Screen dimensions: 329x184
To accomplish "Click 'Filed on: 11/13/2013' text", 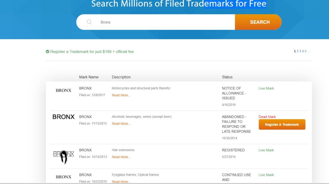I will (x=93, y=123).
